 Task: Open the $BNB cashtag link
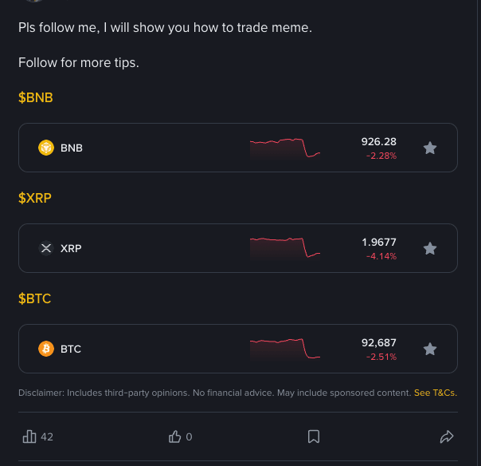pyautogui.click(x=36, y=97)
